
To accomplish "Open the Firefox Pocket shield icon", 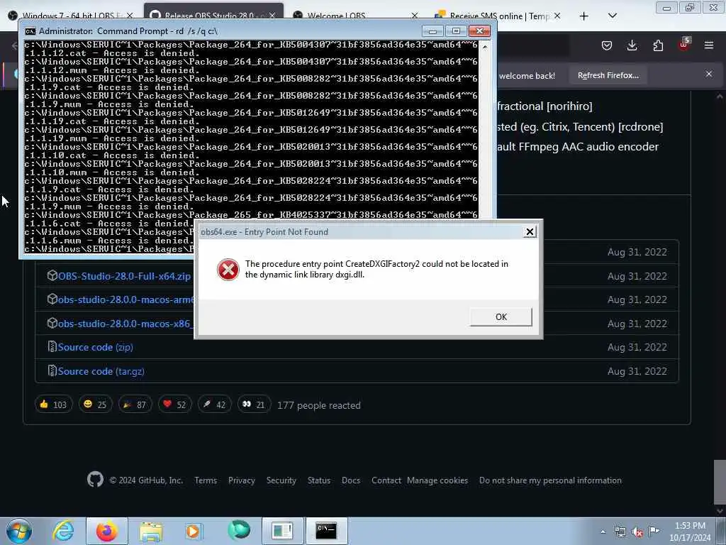I will [x=607, y=45].
